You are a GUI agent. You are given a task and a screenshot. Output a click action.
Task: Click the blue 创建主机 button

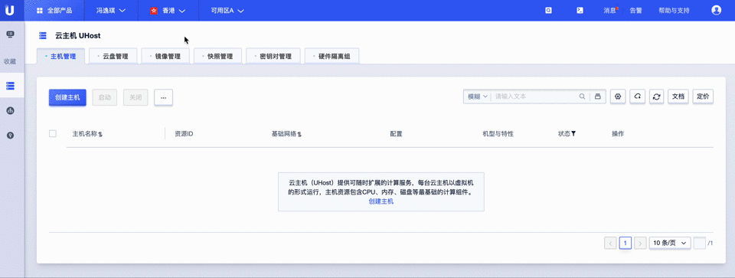click(67, 97)
